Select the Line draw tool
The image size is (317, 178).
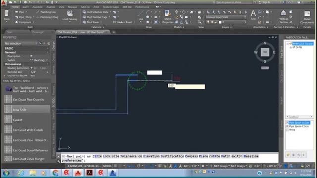click(x=141, y=15)
